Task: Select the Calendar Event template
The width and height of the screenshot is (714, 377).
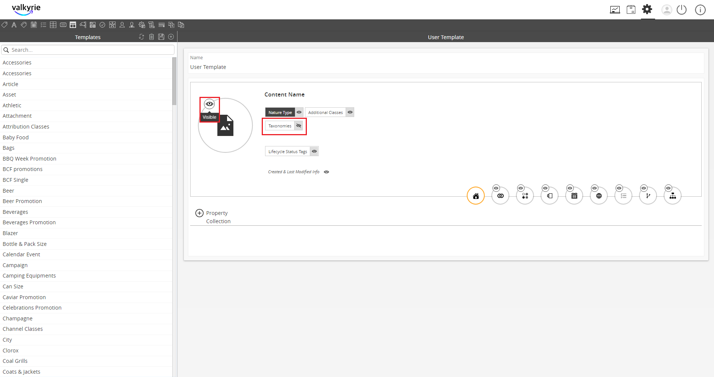Action: click(x=86, y=254)
